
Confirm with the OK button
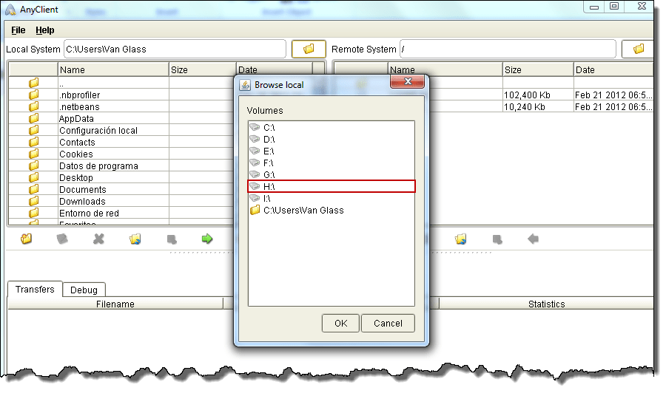(340, 324)
